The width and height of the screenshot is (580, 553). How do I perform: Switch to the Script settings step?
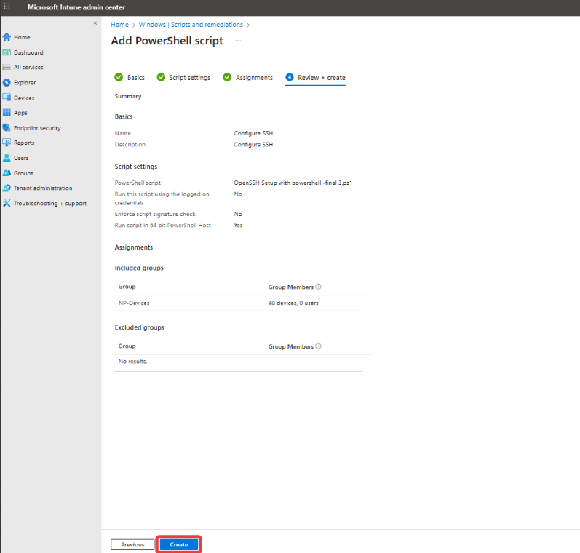coord(183,78)
